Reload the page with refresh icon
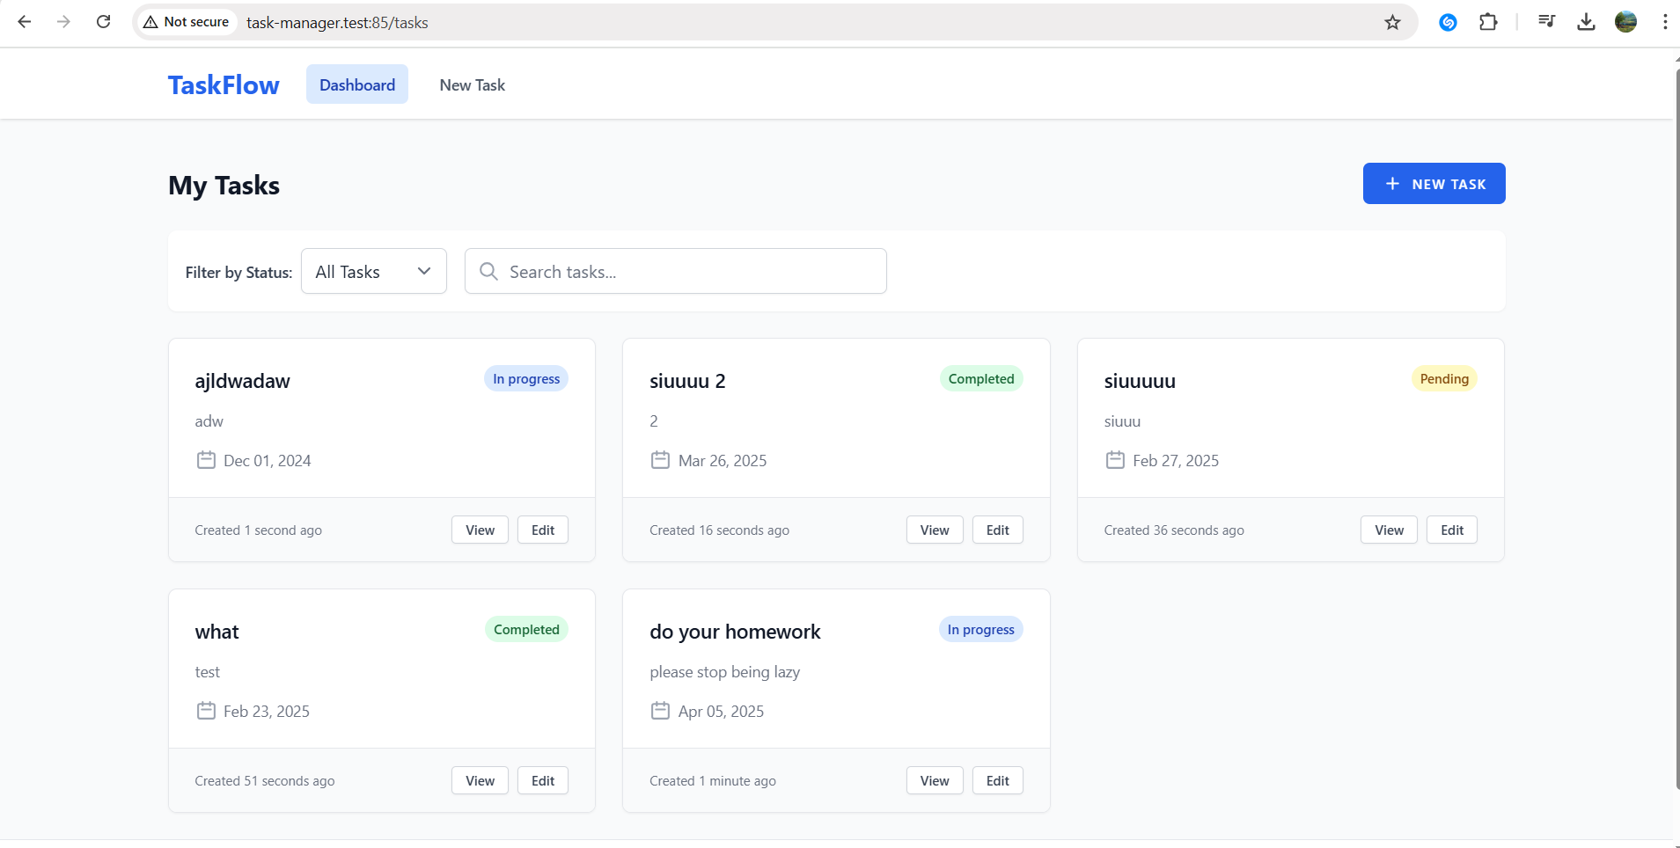Image resolution: width=1680 pixels, height=848 pixels. pos(103,22)
